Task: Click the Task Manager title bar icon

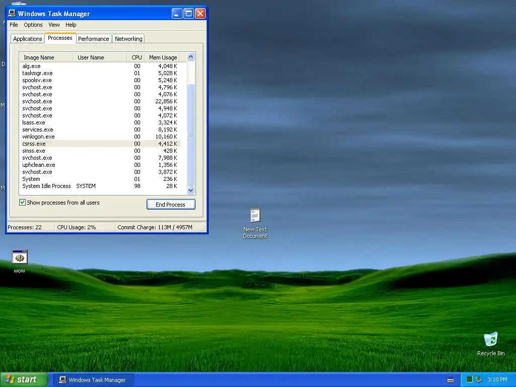Action: (x=12, y=13)
